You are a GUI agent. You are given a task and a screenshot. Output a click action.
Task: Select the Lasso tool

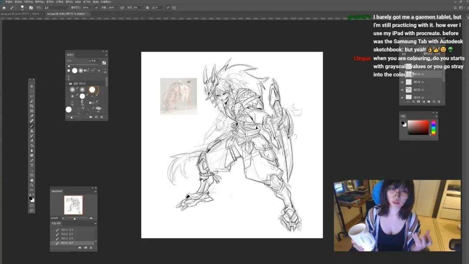(32, 96)
